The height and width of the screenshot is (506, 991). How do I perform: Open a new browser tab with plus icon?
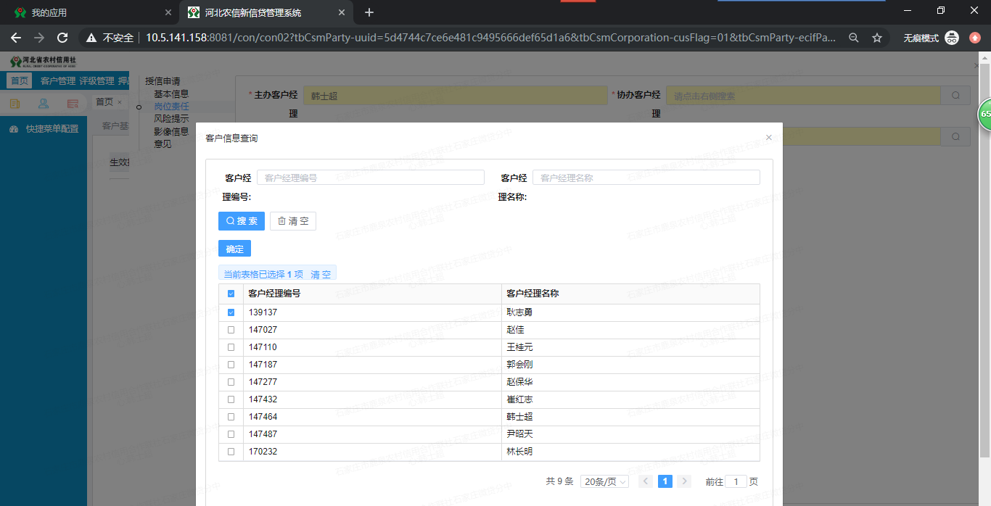tap(369, 12)
